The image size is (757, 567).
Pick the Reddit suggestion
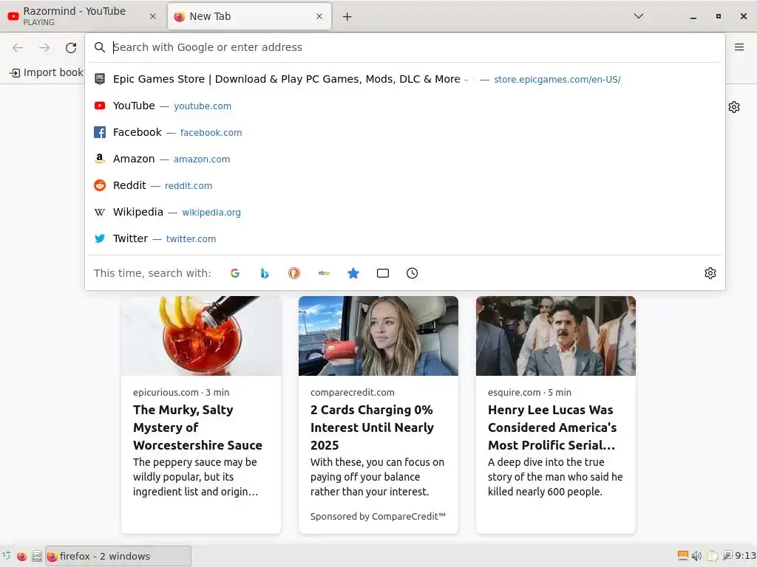404,185
